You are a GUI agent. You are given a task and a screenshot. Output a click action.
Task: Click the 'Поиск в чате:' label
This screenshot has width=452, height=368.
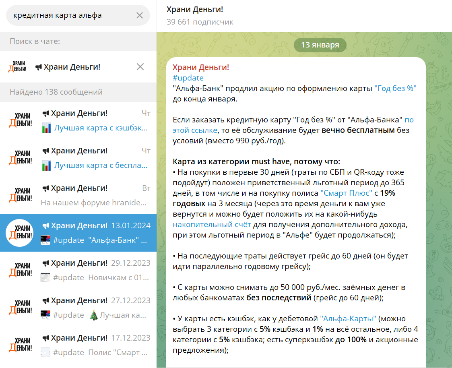35,41
